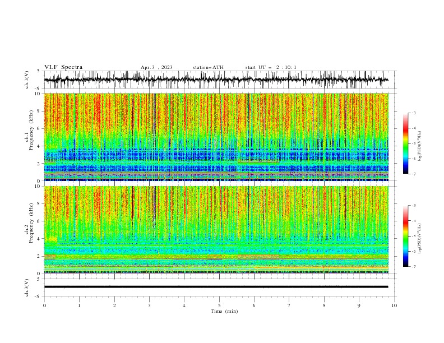Click time axis tick label "4"
Image resolution: width=444 pixels, height=343 pixels.
click(x=184, y=305)
